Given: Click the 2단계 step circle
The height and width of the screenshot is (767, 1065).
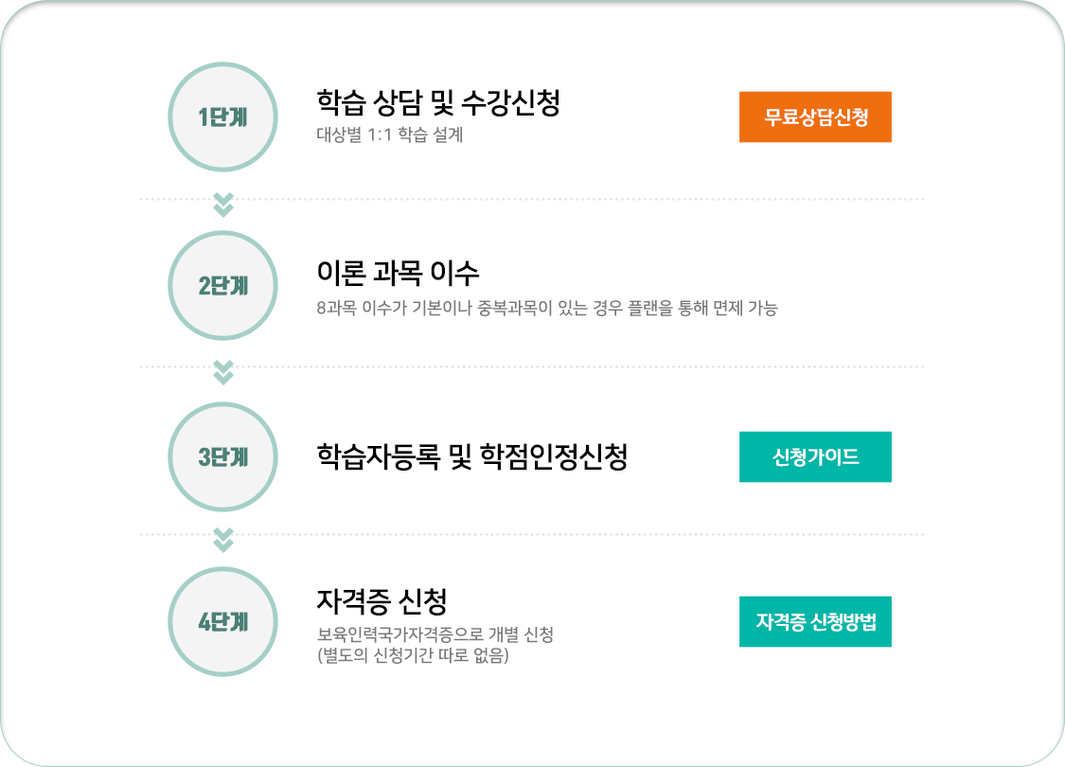Looking at the screenshot, I should point(222,285).
